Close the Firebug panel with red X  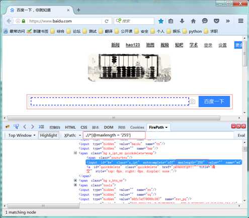243,126
